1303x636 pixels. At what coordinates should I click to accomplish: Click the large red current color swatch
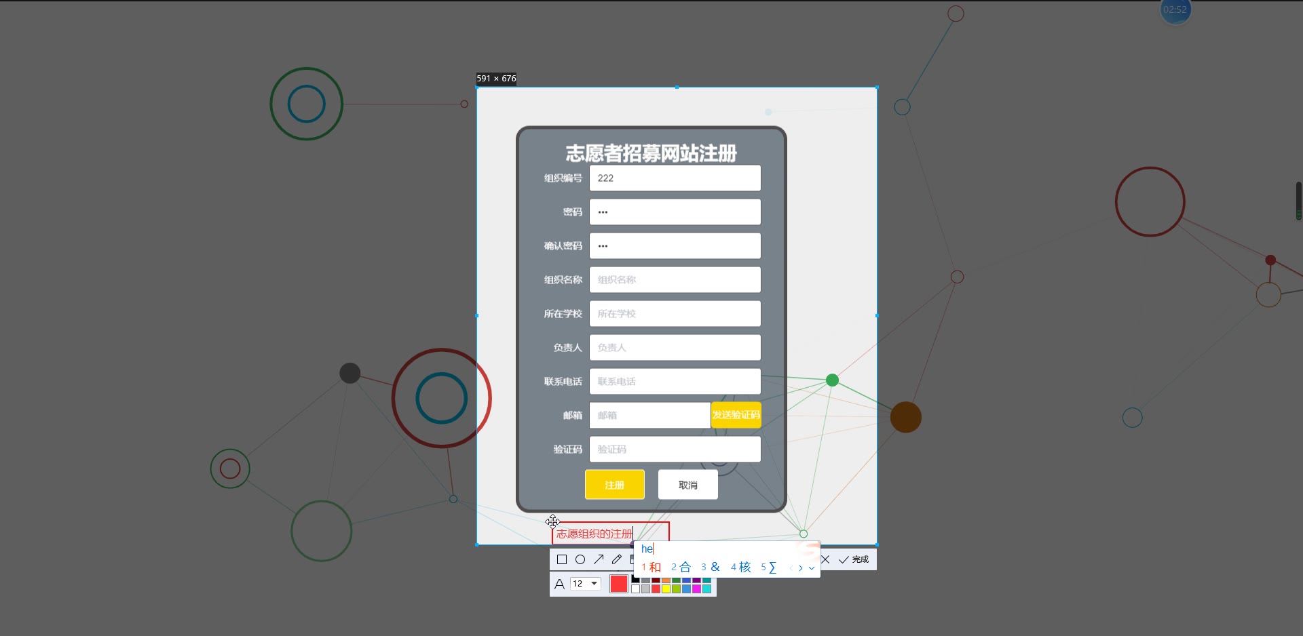[x=619, y=584]
